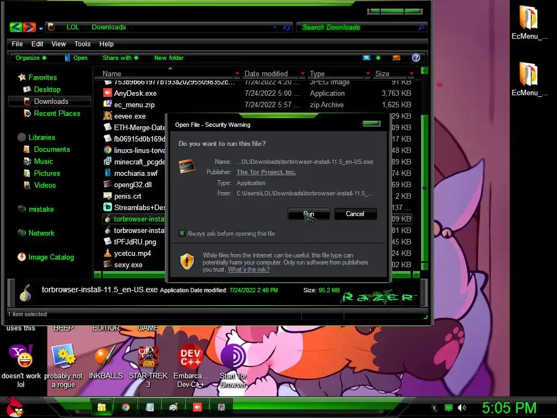Open Name column filter dropdown
This screenshot has width=557, height=418.
(x=237, y=73)
